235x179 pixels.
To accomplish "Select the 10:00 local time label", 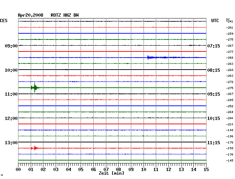I will [11, 70].
